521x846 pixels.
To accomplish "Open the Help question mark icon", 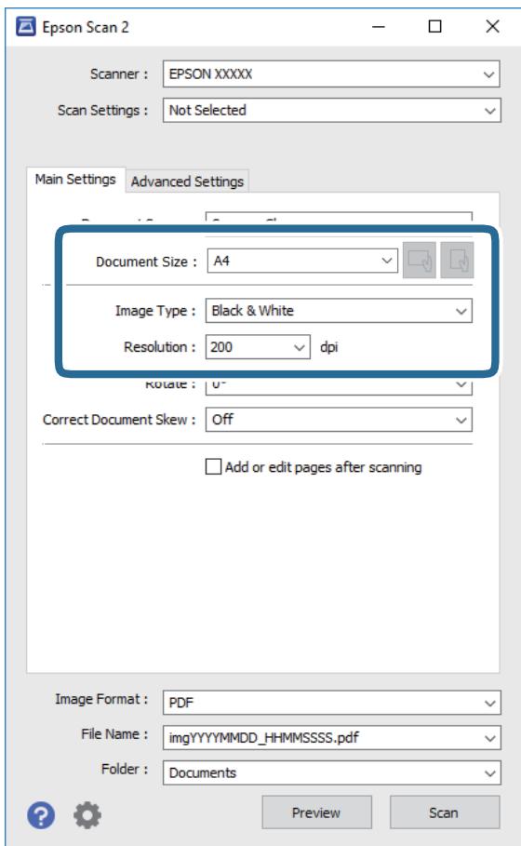I will tap(41, 814).
